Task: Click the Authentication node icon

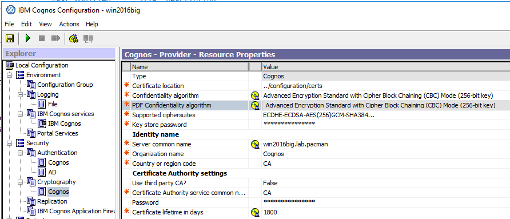Action: pyautogui.click(x=31, y=153)
